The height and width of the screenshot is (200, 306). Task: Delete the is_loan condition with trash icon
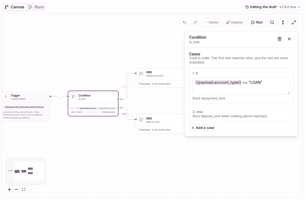[279, 39]
